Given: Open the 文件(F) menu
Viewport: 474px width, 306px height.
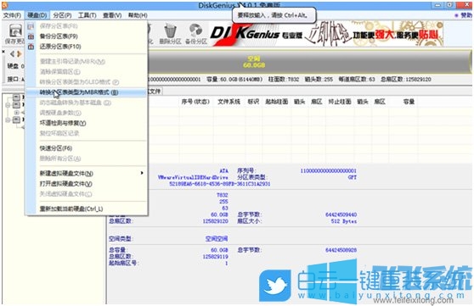Looking at the screenshot, I should pos(12,15).
